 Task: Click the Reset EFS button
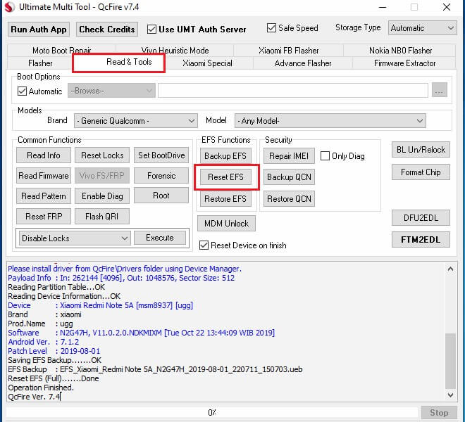[225, 177]
